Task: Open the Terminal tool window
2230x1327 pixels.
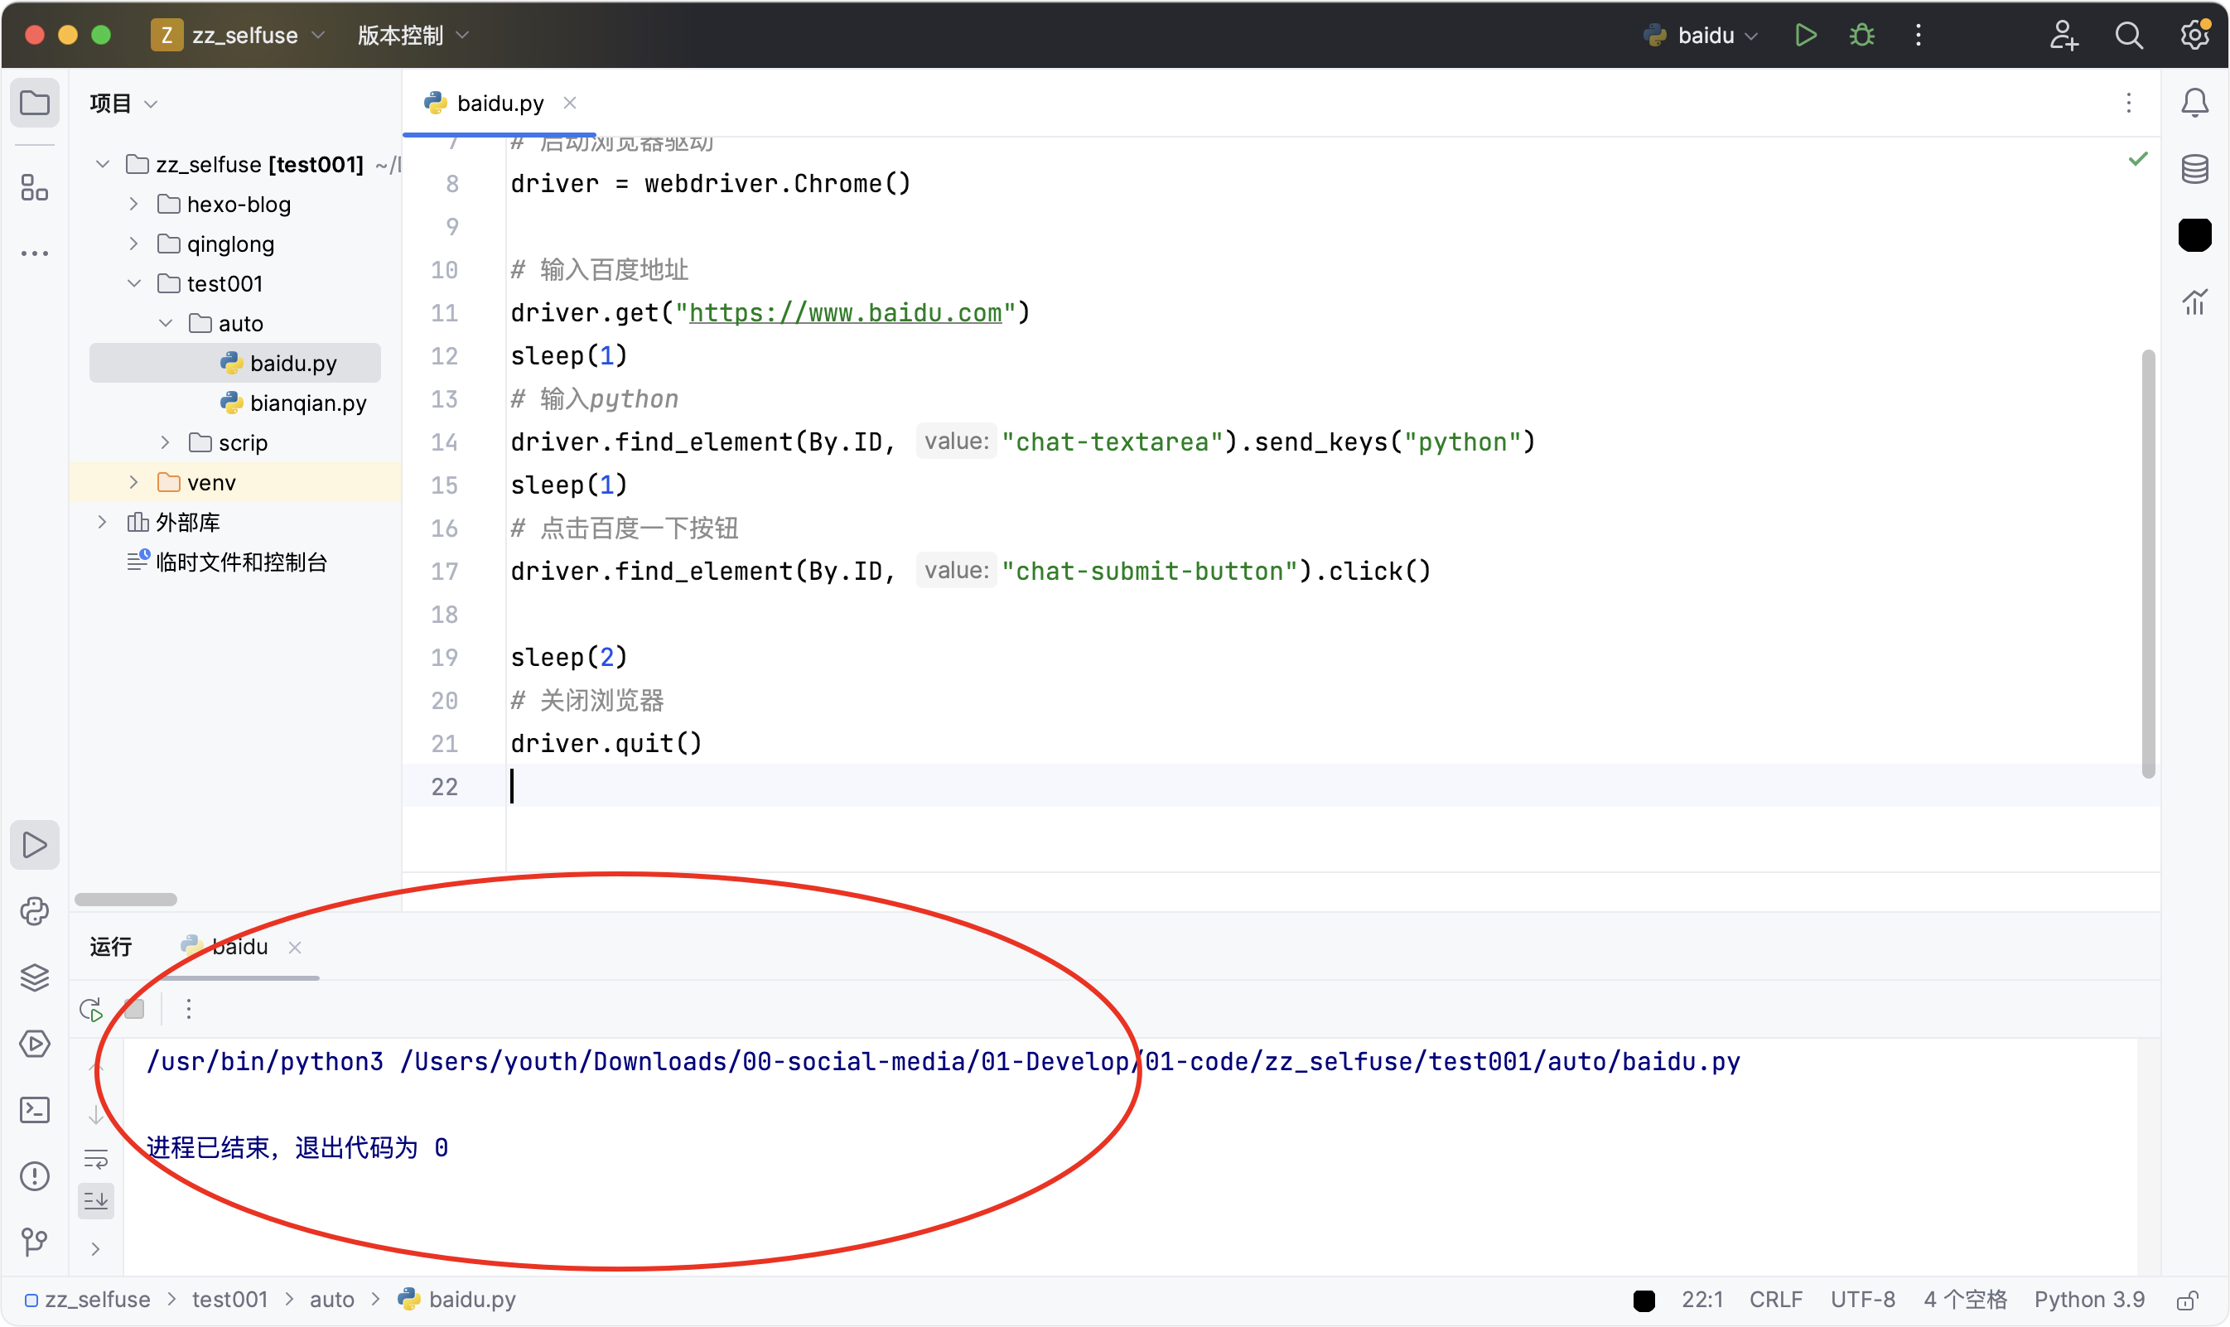Action: [x=34, y=1110]
